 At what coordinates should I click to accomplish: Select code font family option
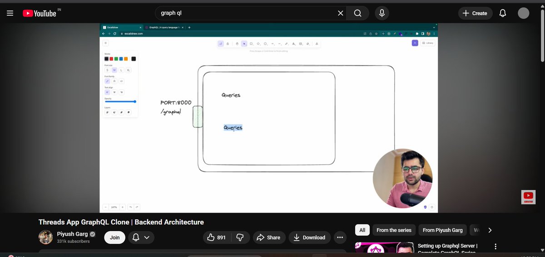coord(121,81)
